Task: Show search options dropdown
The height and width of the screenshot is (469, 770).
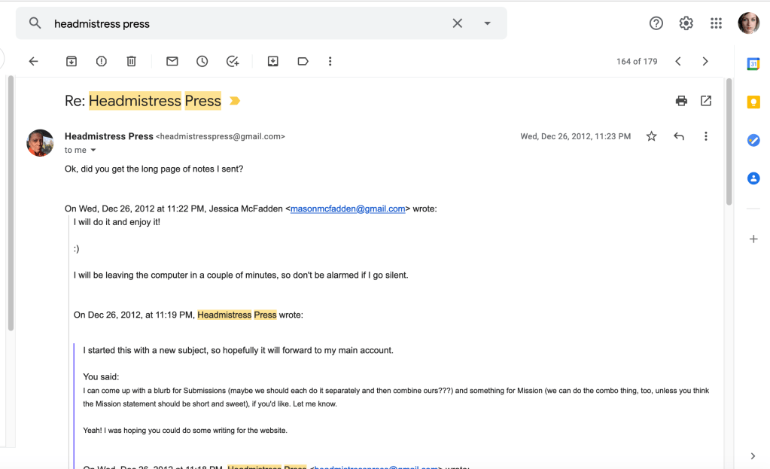Action: (488, 23)
